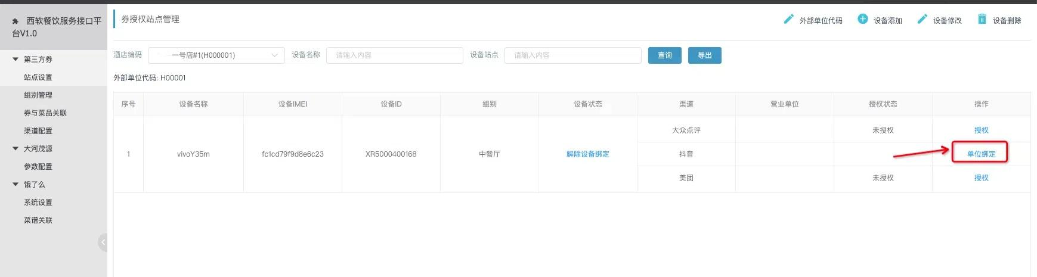The image size is (1037, 277).
Task: Open 菜谱关联 in the sidebar
Action: click(x=38, y=220)
